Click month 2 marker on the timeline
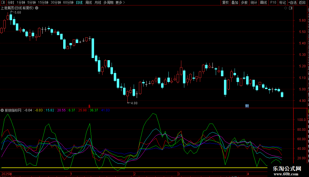The image size is (309, 177). pyautogui.click(x=135, y=174)
